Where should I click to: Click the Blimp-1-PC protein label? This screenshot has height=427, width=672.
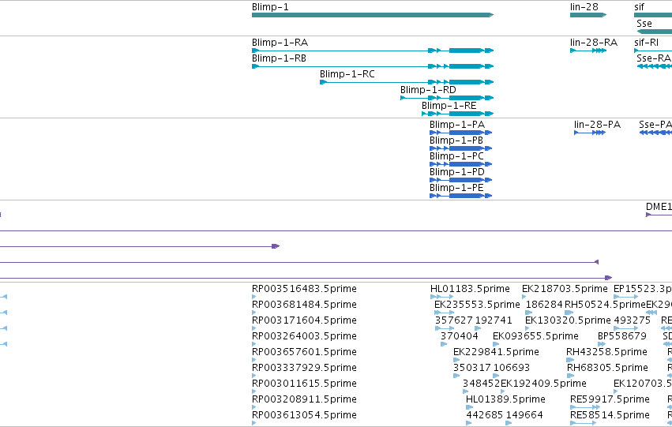pyautogui.click(x=456, y=156)
